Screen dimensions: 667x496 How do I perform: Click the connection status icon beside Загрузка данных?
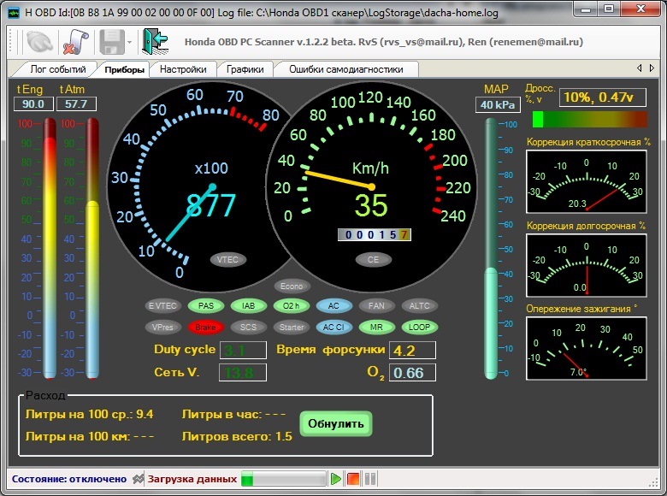[137, 479]
